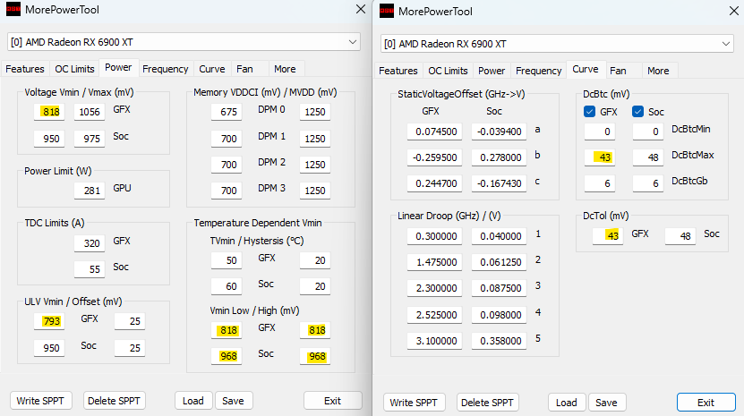744x416 pixels.
Task: Switch to Features tab in right window
Action: [x=398, y=71]
